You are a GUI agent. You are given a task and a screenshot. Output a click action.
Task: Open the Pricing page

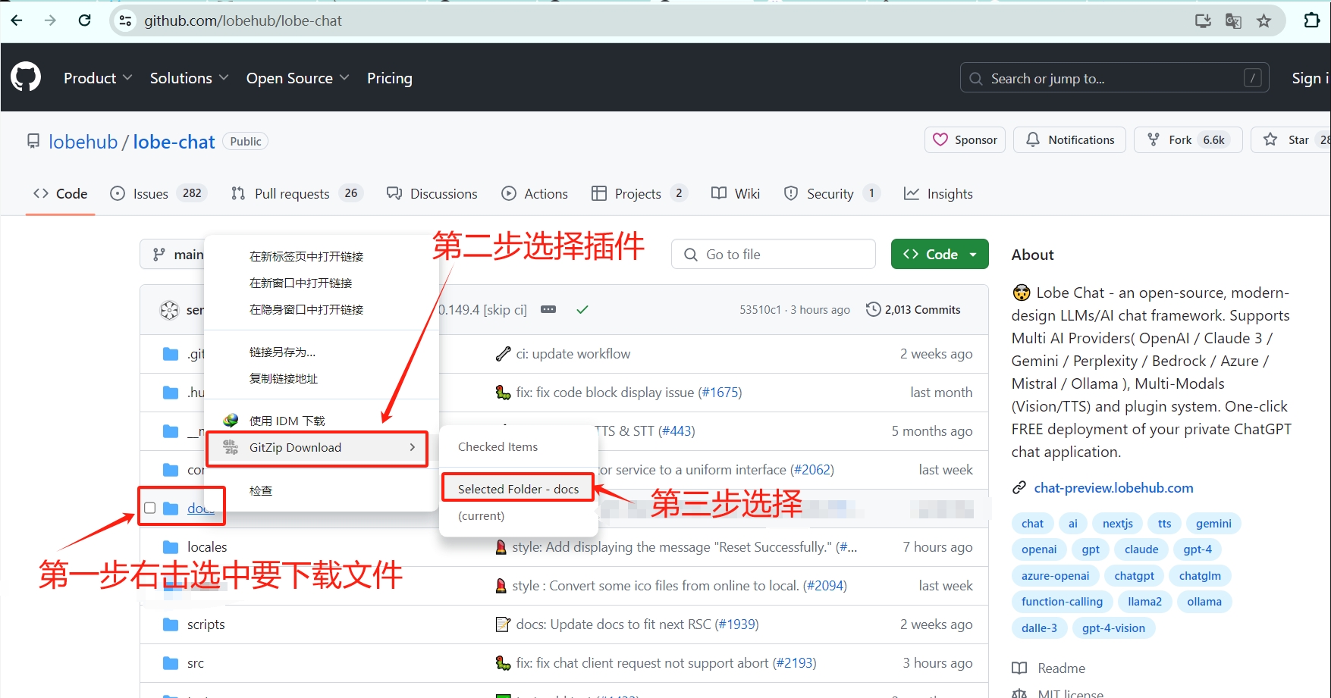click(x=390, y=78)
